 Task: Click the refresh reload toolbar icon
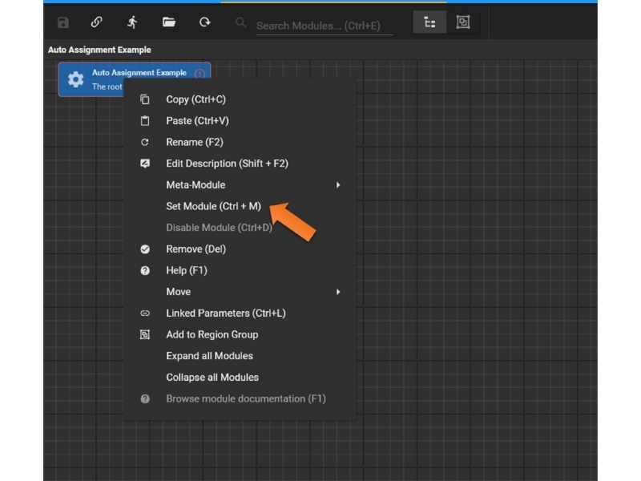pyautogui.click(x=205, y=22)
